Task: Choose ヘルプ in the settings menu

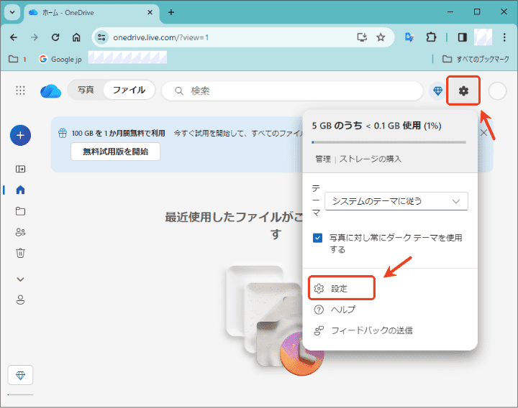Action: tap(342, 310)
